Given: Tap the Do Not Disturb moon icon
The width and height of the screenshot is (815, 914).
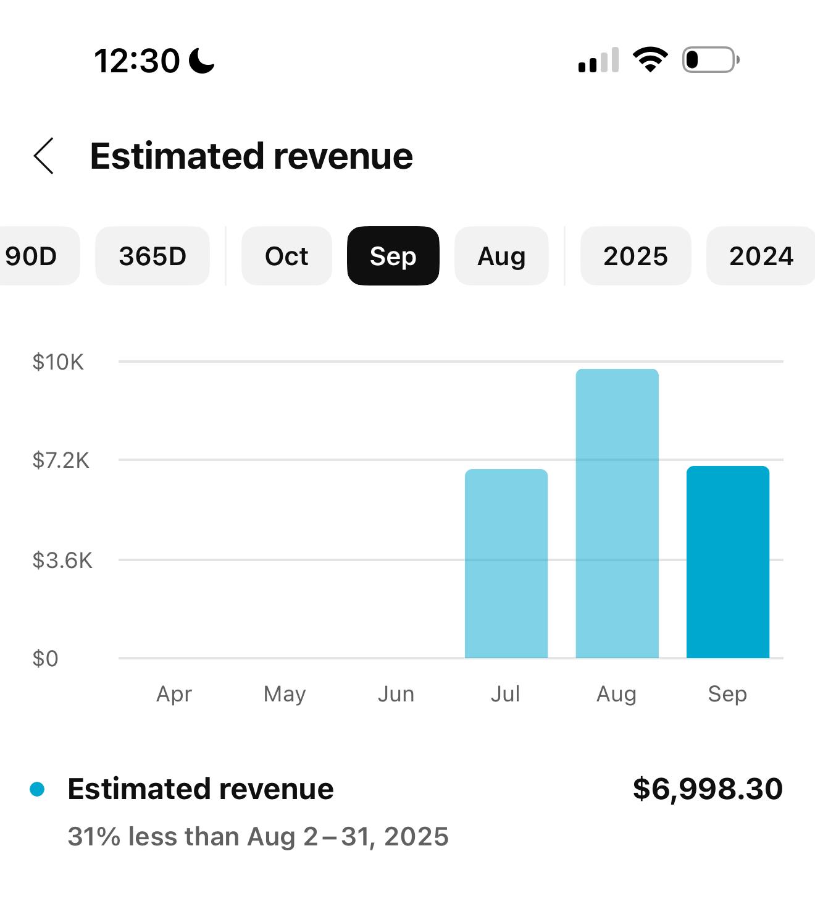Looking at the screenshot, I should 202,61.
